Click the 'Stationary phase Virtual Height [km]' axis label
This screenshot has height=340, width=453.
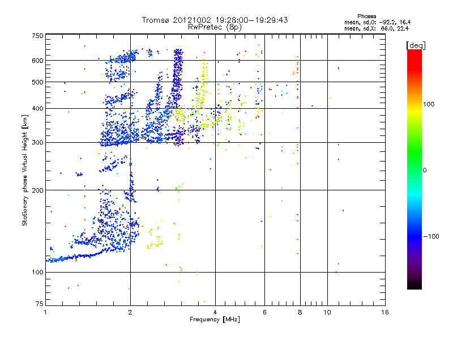[25, 170]
